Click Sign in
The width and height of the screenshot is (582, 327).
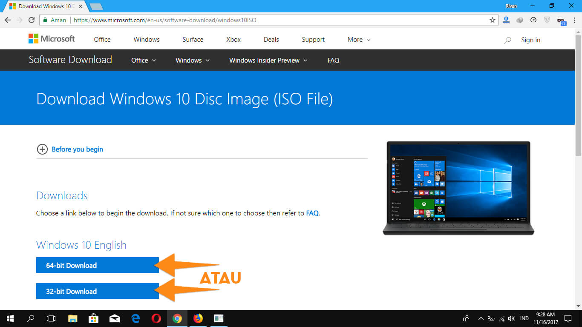tap(530, 40)
